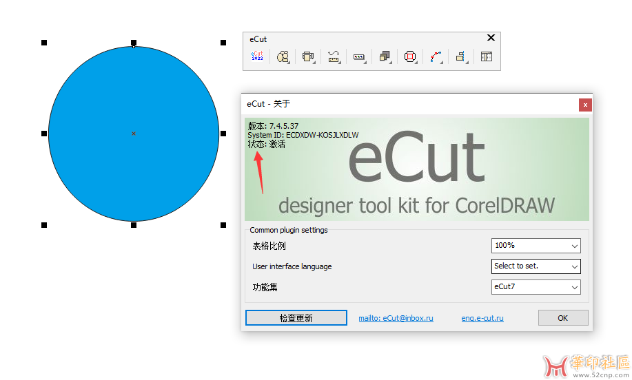632x380 pixels.
Task: Open the mailto eCut@inbox.ru link
Action: click(x=396, y=318)
